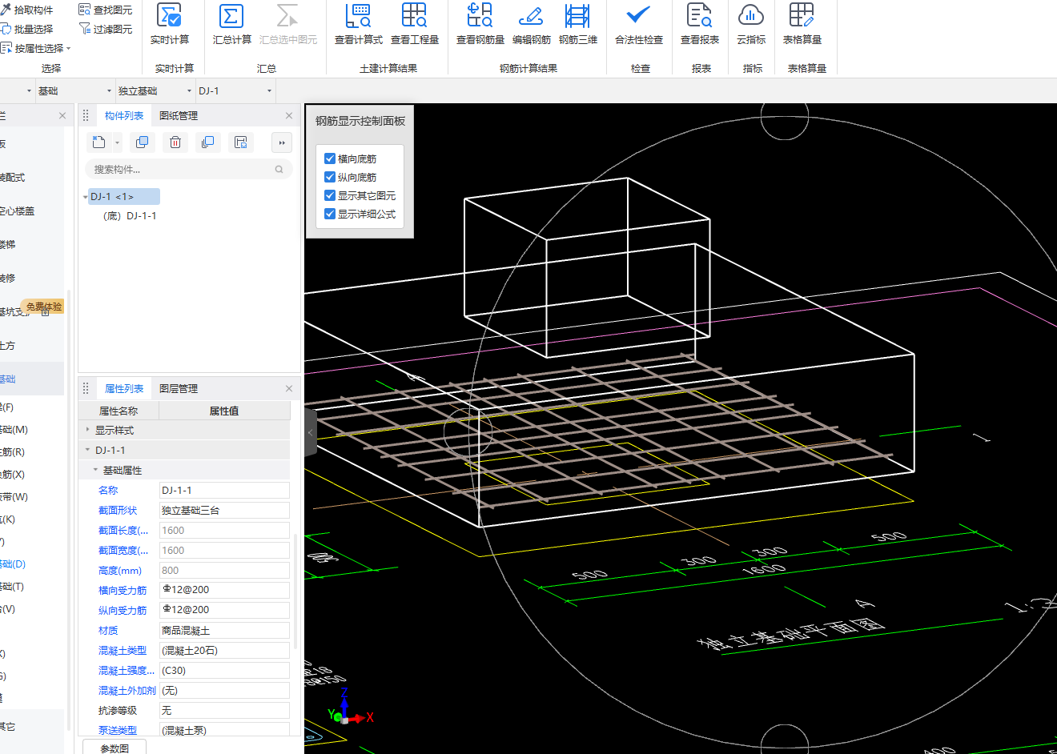Open 查看工程量 quantity viewer
Screen dimensions: 1057x754
pos(415,24)
